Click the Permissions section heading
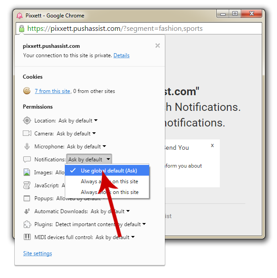 (38, 107)
